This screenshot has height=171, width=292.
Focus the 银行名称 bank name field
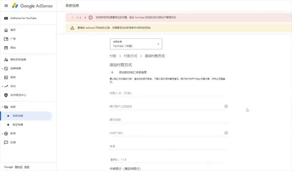[x=169, y=120]
